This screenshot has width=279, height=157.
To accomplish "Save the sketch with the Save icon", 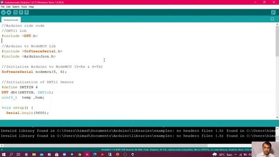I will point(27,13).
